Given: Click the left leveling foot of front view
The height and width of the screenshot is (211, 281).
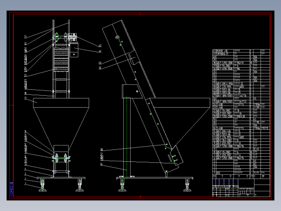Looking at the screenshot, I should click(43, 185).
